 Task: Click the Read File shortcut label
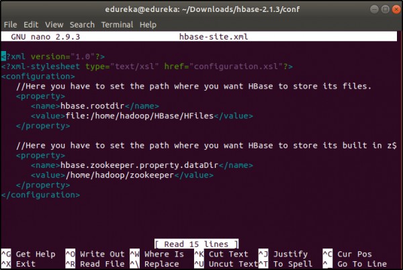click(x=102, y=264)
